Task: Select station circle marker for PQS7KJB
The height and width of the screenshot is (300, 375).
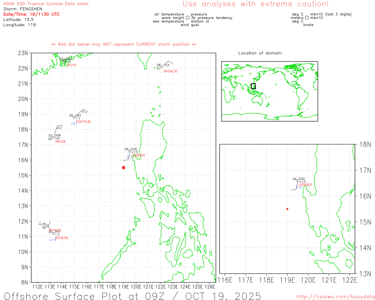Action: click(x=74, y=117)
